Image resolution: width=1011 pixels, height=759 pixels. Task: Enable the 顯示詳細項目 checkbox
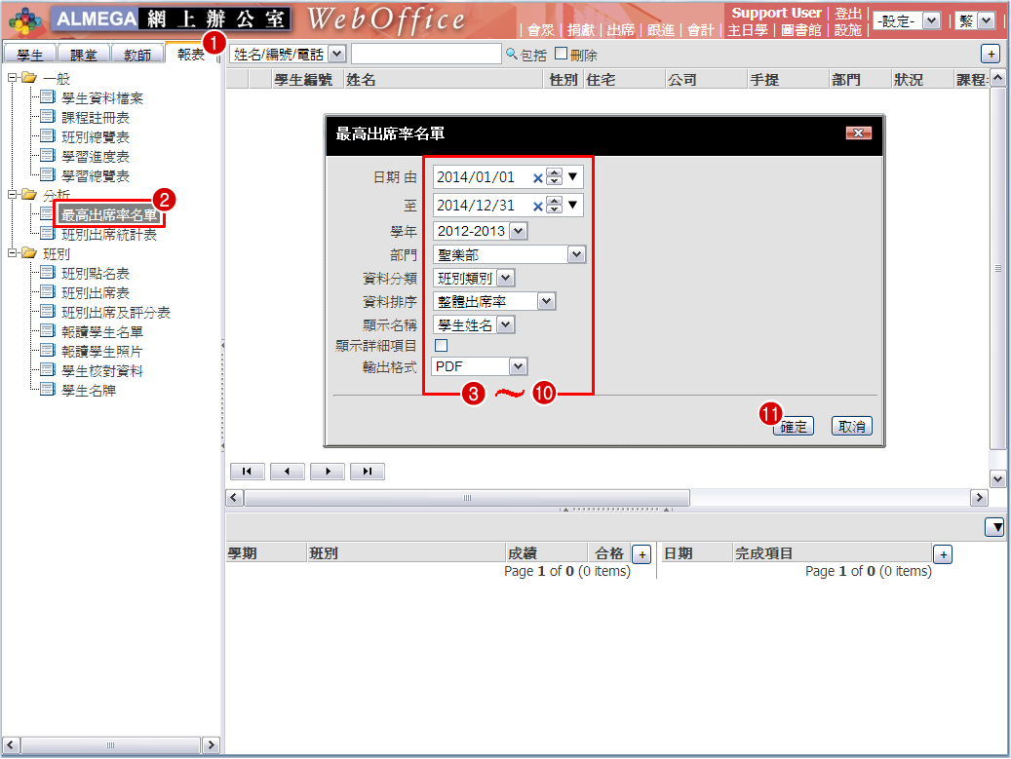tap(441, 345)
